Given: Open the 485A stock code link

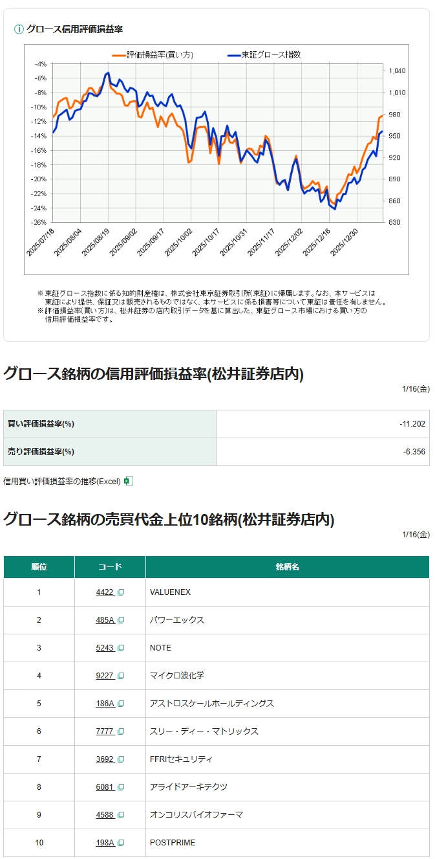Looking at the screenshot, I should (105, 620).
